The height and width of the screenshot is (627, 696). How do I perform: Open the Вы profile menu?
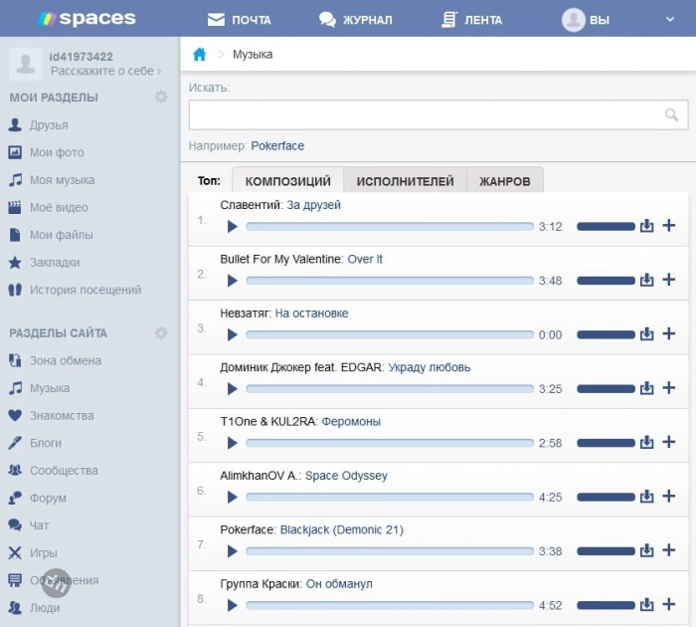point(586,20)
